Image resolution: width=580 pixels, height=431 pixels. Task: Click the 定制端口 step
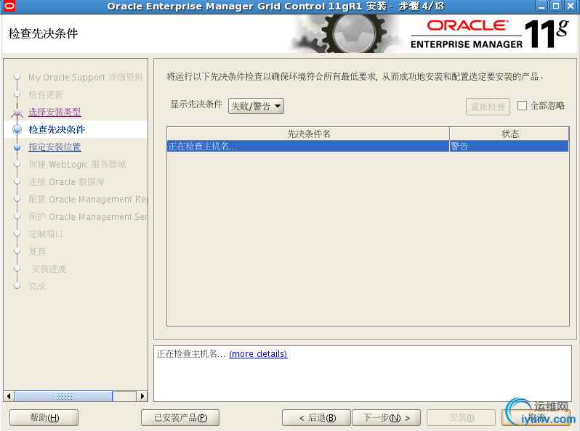coord(46,234)
